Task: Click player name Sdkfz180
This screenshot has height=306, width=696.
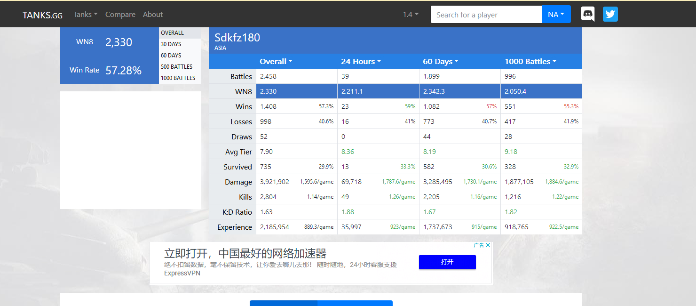Action: pyautogui.click(x=237, y=38)
